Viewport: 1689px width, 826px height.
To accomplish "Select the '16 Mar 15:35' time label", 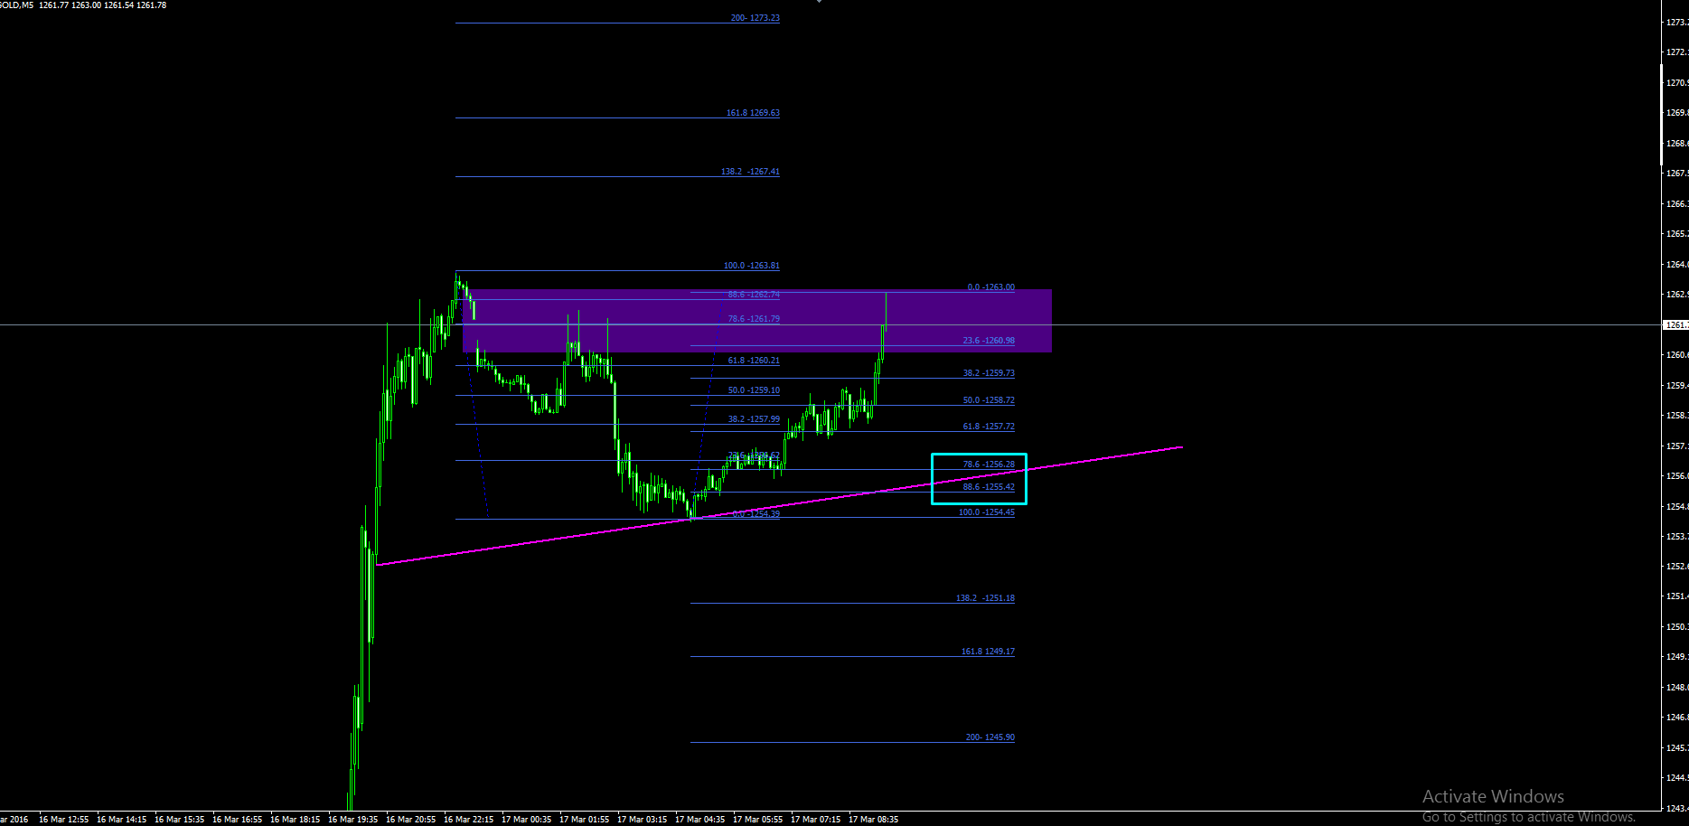I will [179, 820].
